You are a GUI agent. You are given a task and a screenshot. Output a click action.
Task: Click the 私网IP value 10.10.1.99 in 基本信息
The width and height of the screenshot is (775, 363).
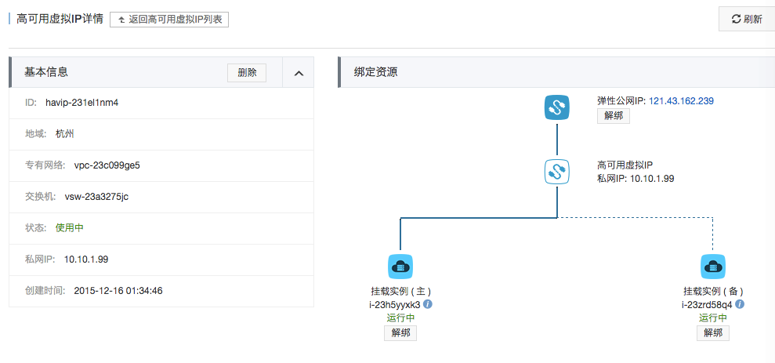[x=86, y=260]
